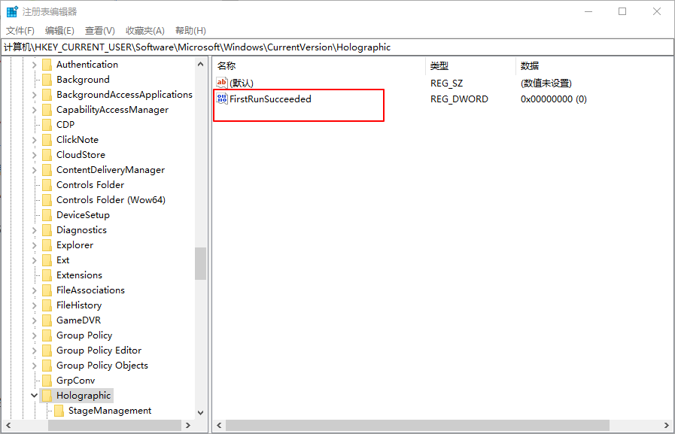Expand the ContentDeliveryManager key

35,170
